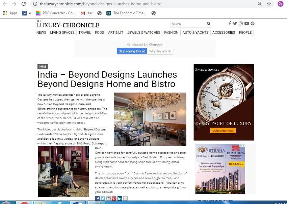Screen dimensions: 287x204
Task: Click the NEWS category tag above headline
Action: pos(43,67)
